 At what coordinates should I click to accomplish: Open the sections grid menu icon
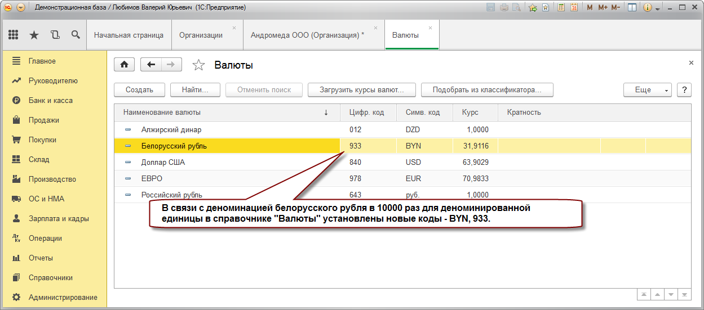click(14, 35)
